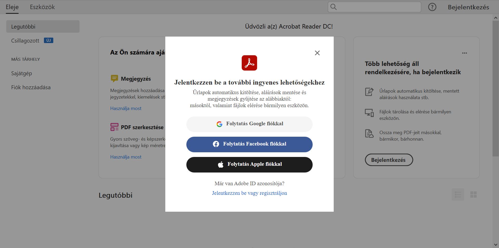The image size is (499, 248).
Task: Click the PDF szerkesztése editing icon
Action: 114,127
